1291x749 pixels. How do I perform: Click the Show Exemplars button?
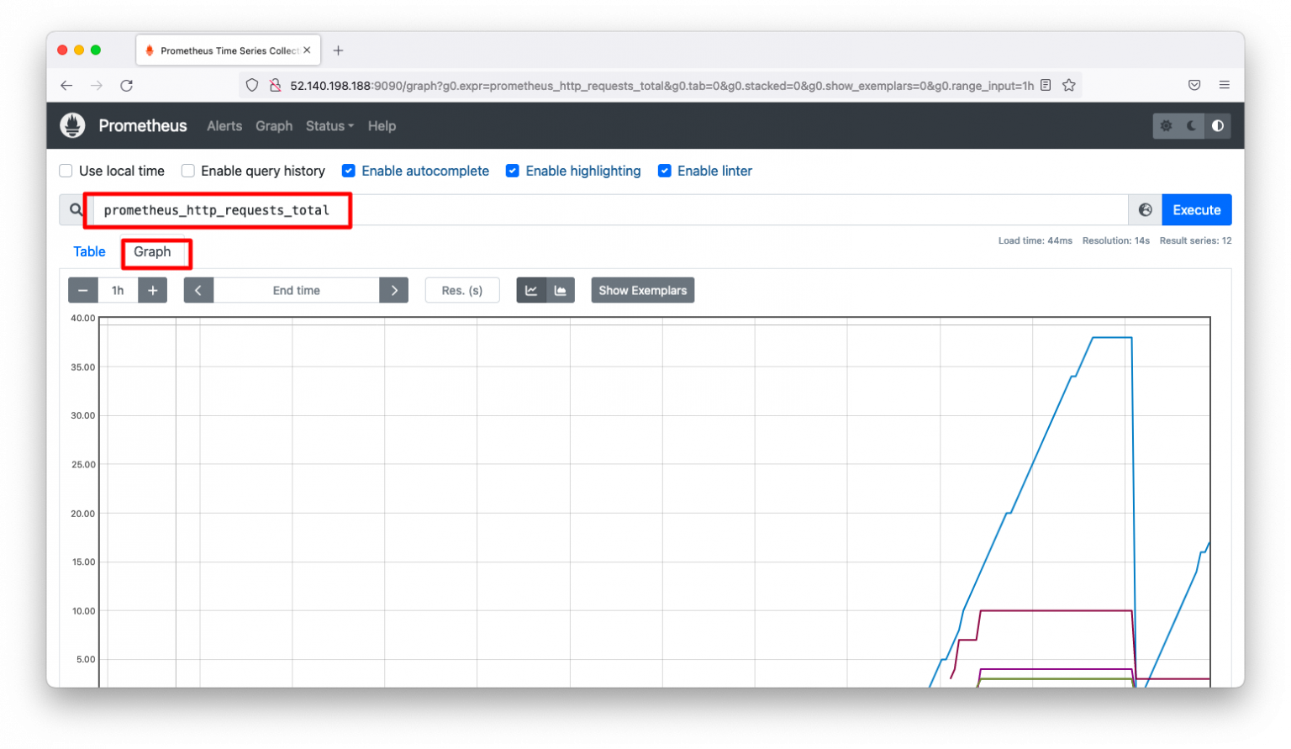[642, 290]
